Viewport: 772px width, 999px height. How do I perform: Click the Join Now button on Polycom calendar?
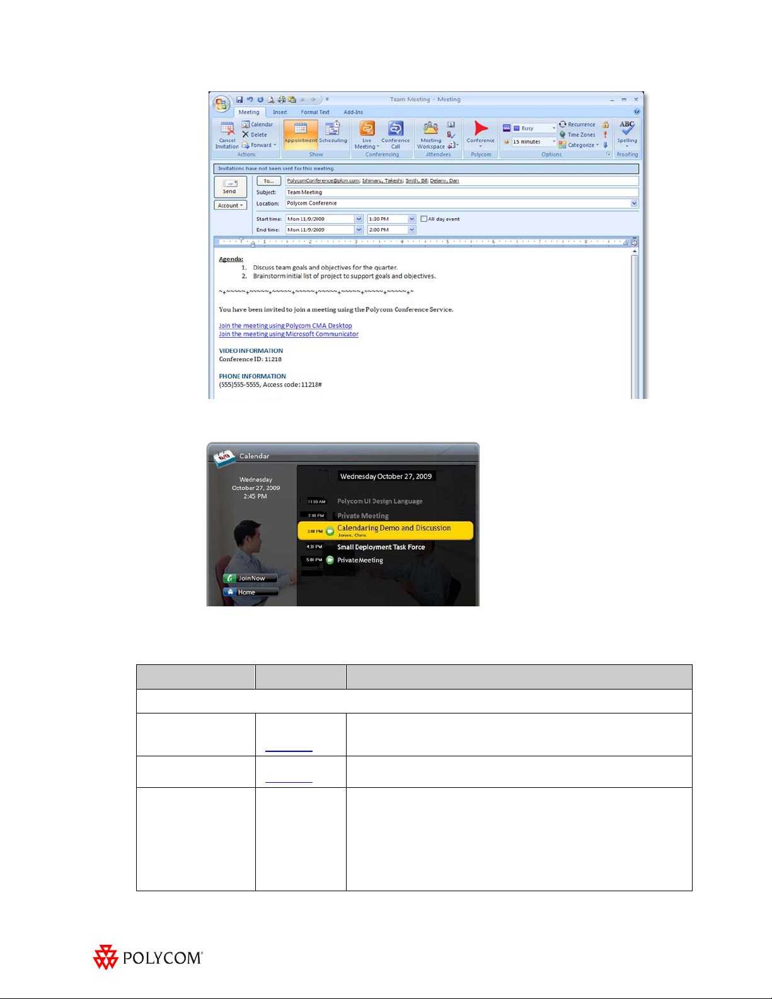250,578
